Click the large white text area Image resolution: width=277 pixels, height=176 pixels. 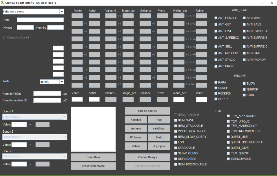(x=93, y=129)
